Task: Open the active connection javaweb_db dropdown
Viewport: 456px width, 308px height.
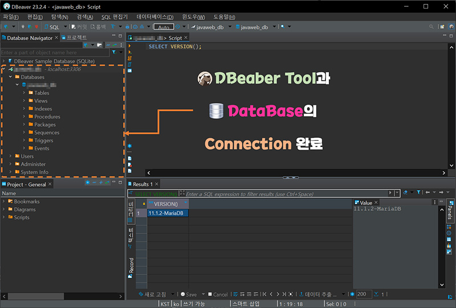Action: 230,27
